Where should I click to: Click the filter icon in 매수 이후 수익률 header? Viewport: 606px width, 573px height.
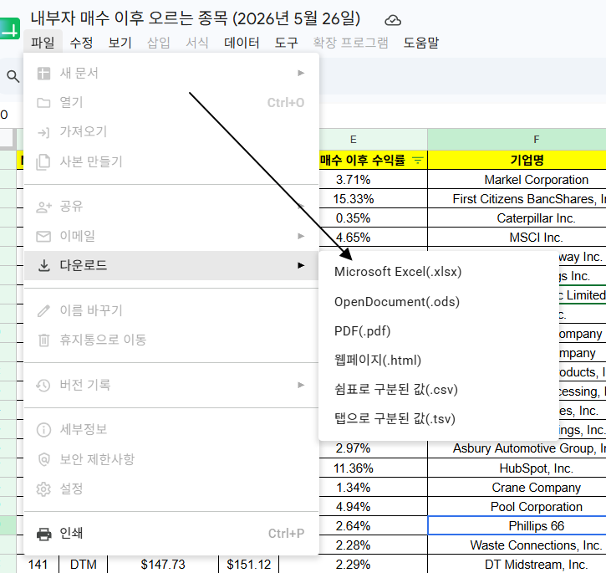pos(417,160)
